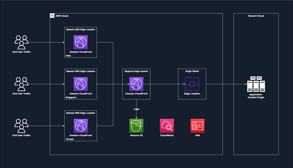This screenshot has width=293, height=168.
Task: Select the Application Content Origin label
Action: pos(256,95)
